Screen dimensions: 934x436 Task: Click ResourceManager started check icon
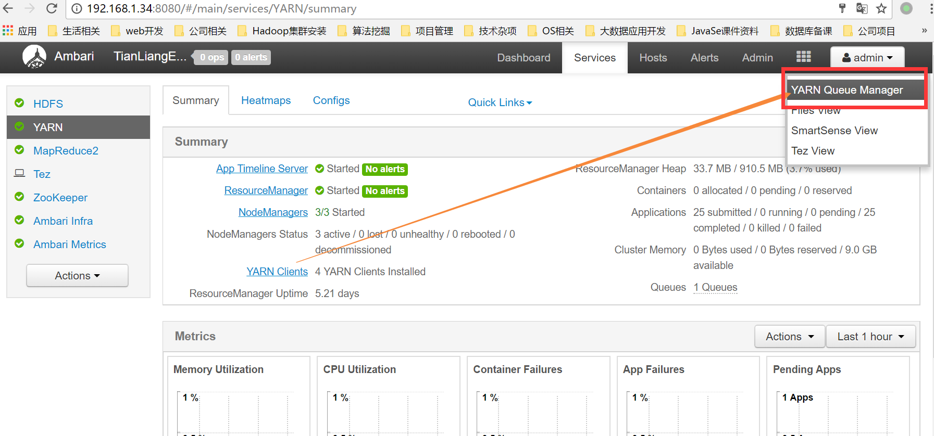pos(320,190)
